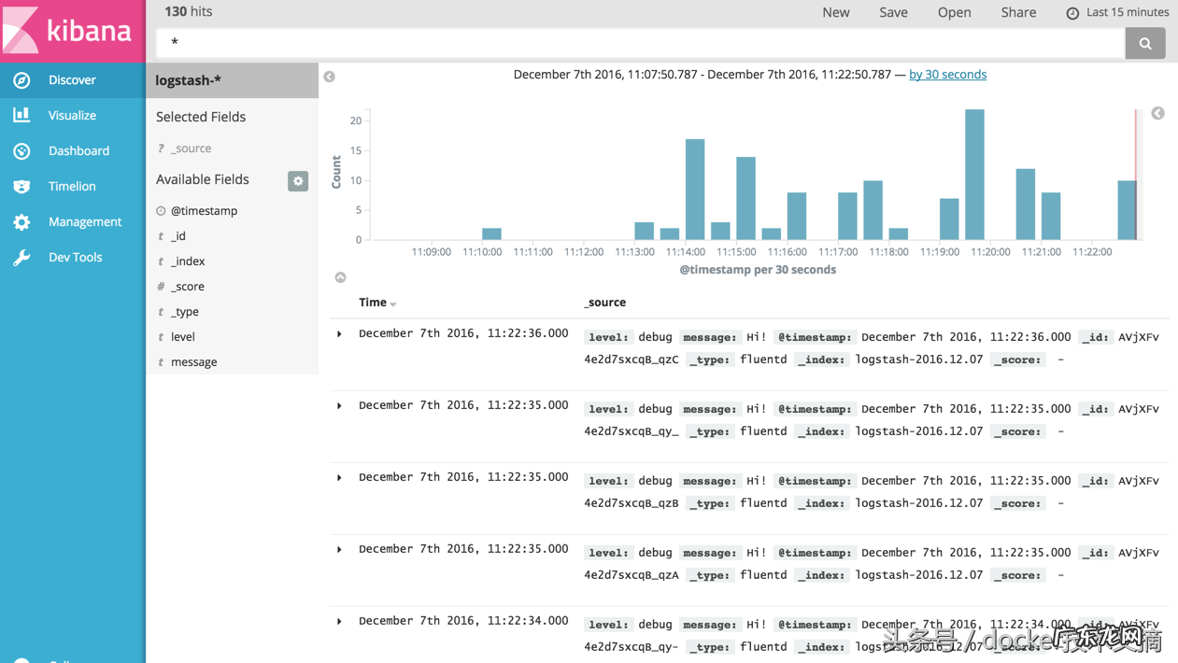The image size is (1178, 663).
Task: Open Timelion using its mask icon
Action: point(21,186)
